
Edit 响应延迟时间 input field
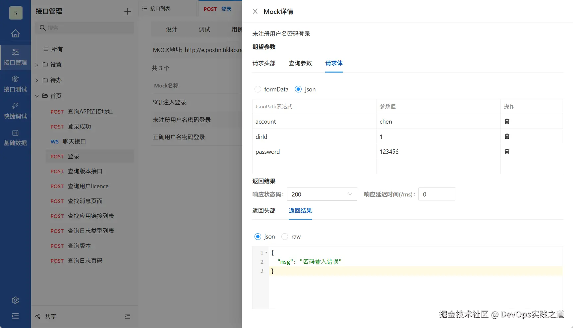pyautogui.click(x=437, y=194)
